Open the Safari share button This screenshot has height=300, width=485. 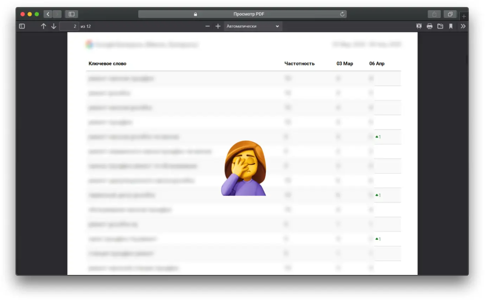click(x=434, y=14)
